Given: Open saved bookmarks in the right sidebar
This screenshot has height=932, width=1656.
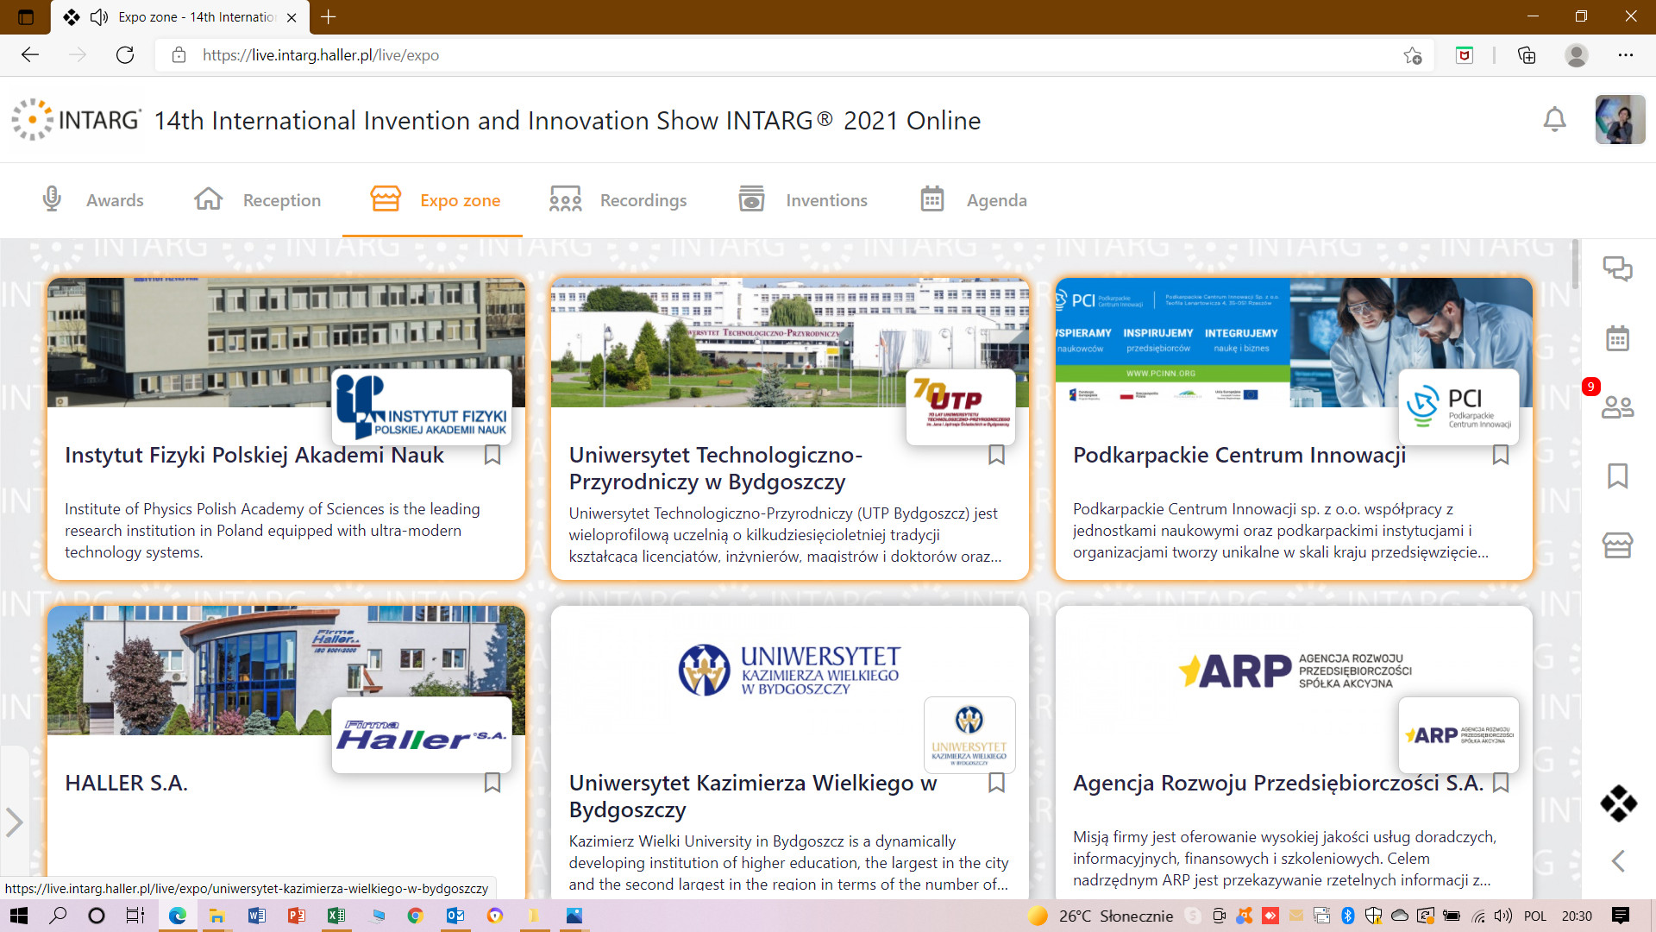Looking at the screenshot, I should tap(1617, 475).
